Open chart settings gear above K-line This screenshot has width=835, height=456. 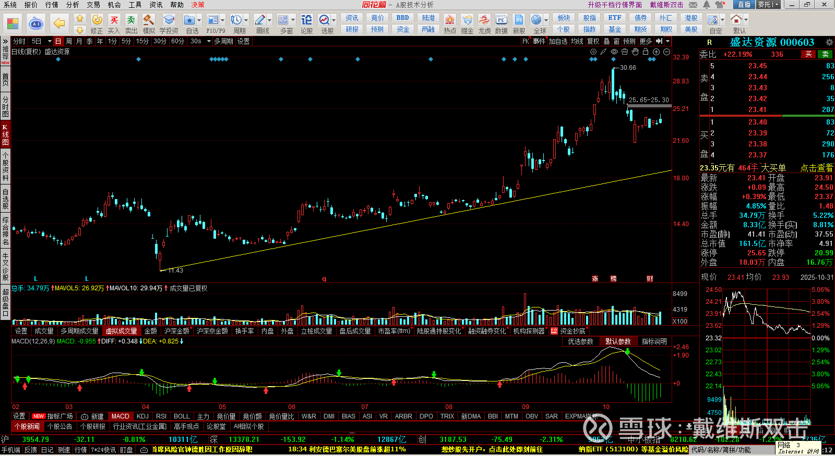[593, 52]
